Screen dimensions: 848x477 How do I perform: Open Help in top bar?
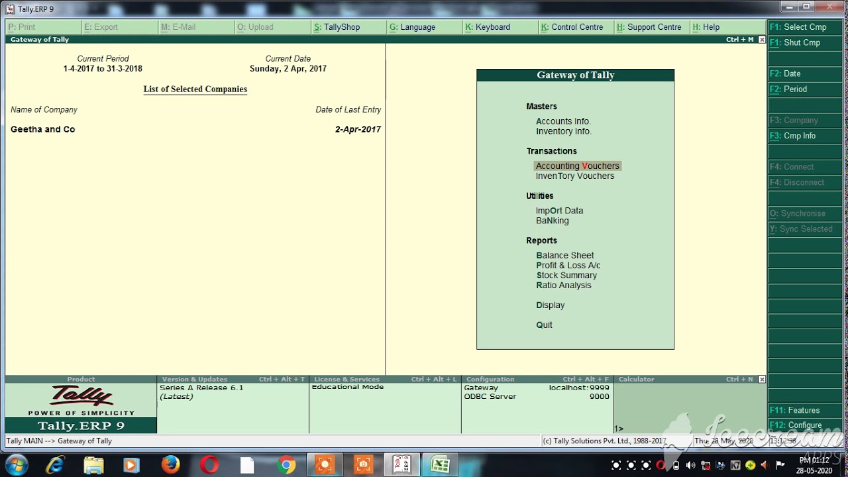tap(727, 27)
